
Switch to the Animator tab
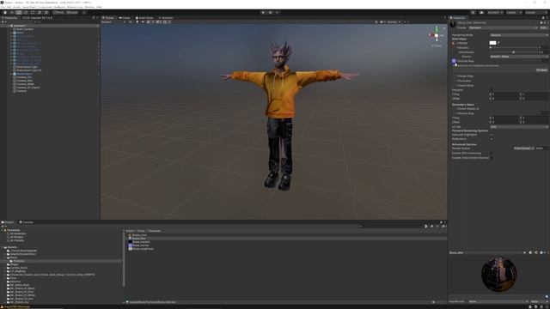(x=166, y=17)
